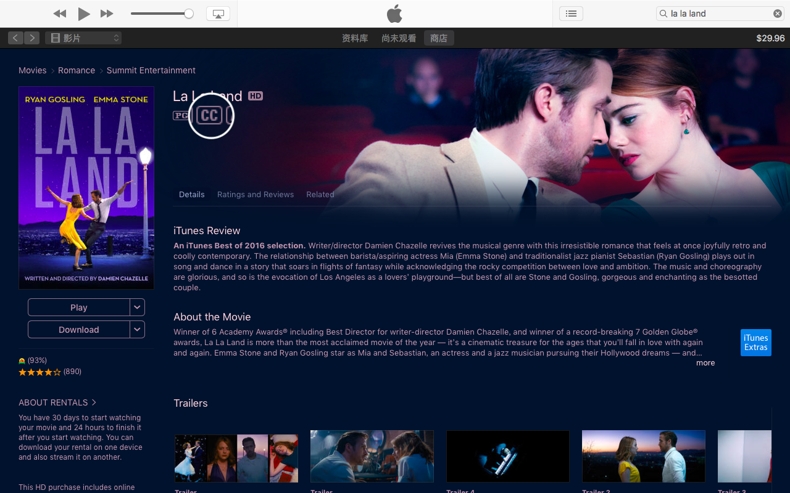The width and height of the screenshot is (790, 493).
Task: Adjust the volume slider knob
Action: point(189,14)
